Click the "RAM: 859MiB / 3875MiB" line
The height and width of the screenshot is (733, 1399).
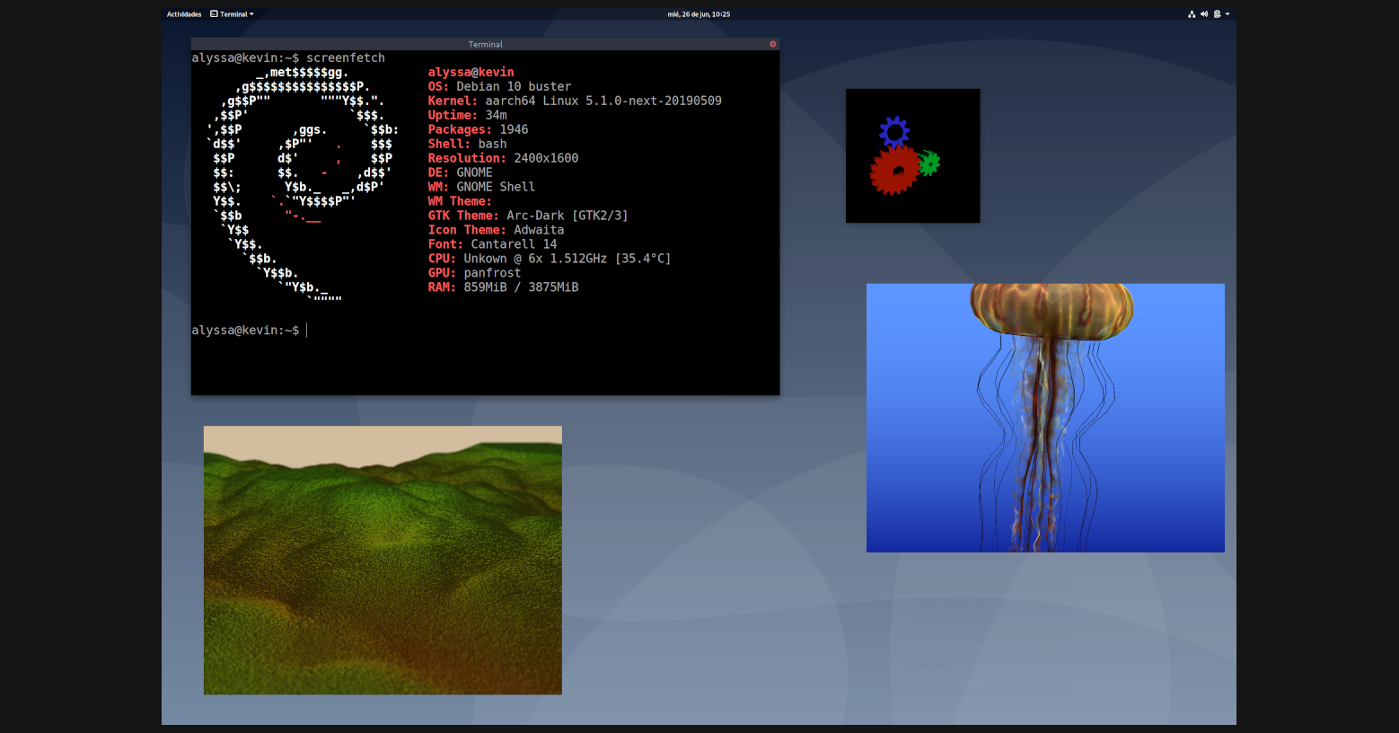(503, 287)
